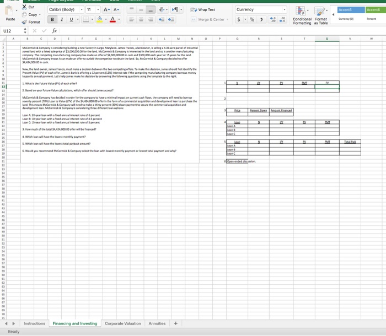Switch to the Instructions sheet tab

pos(34,323)
